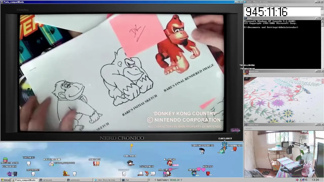Click the PARLASEA avatar character
Image resolution: width=324 pixels, height=182 pixels.
coord(130,163)
